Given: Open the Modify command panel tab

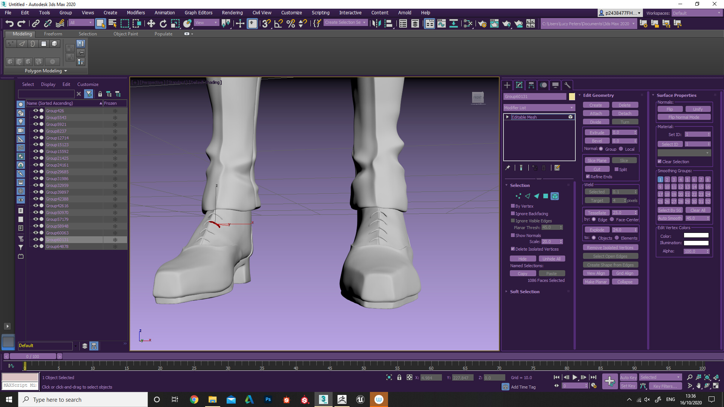Looking at the screenshot, I should click(x=519, y=85).
